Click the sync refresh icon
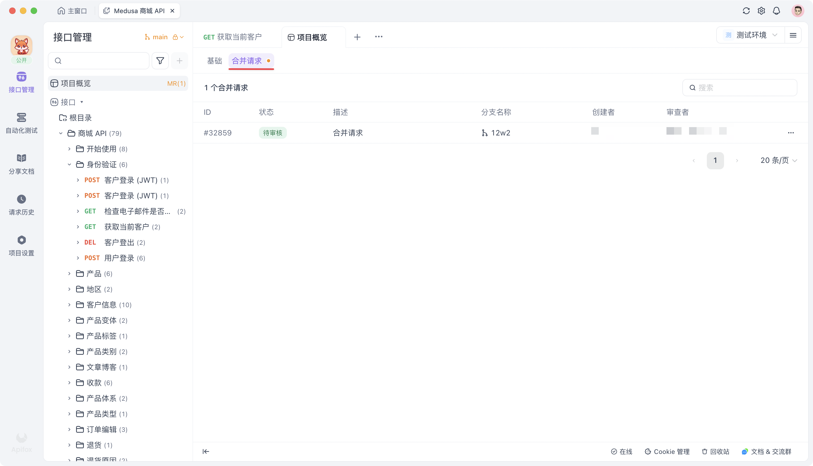Screen dimensions: 813x466 pos(746,10)
